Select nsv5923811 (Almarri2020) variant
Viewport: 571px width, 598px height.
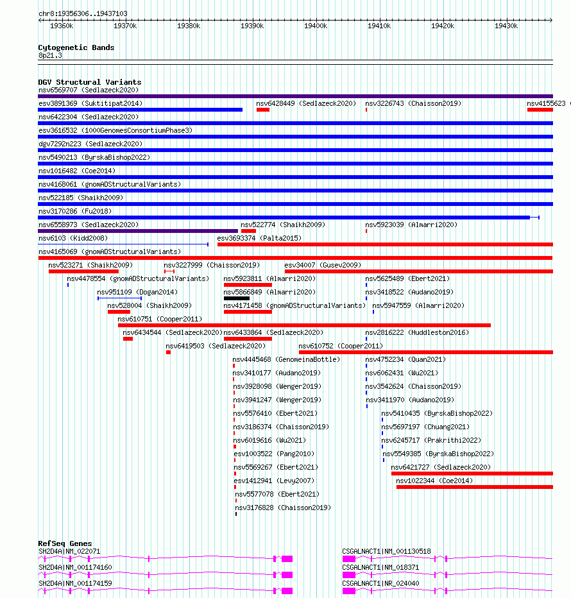(269, 278)
